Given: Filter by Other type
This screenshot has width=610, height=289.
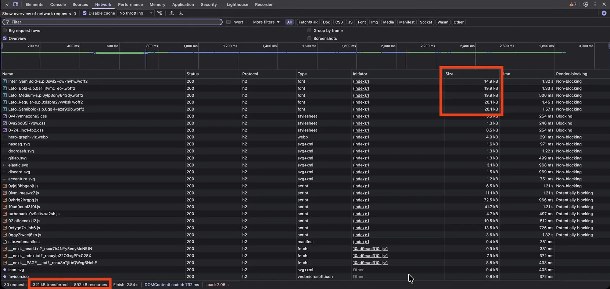Looking at the screenshot, I should (459, 22).
